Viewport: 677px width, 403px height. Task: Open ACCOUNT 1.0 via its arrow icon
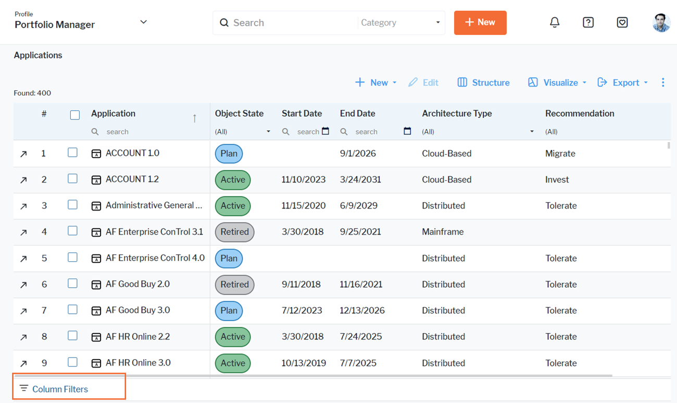(23, 154)
